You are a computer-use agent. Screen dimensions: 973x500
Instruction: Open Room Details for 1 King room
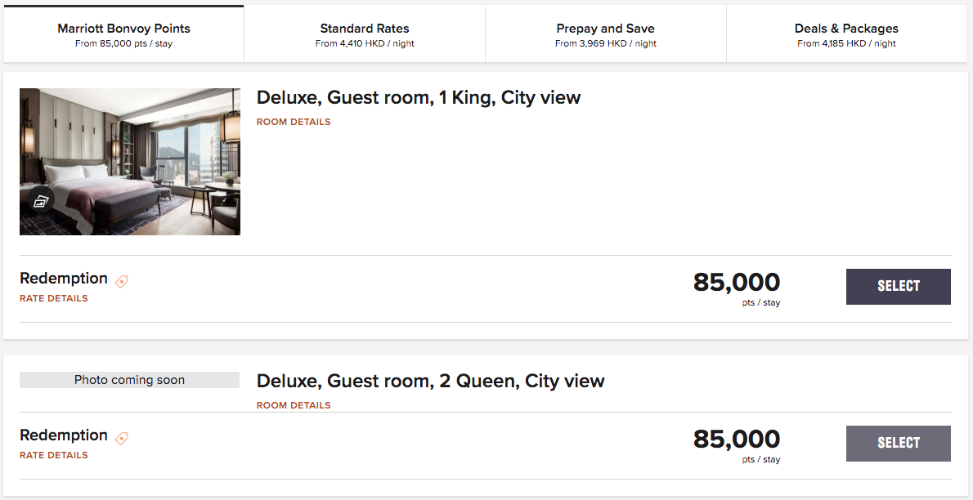click(294, 122)
